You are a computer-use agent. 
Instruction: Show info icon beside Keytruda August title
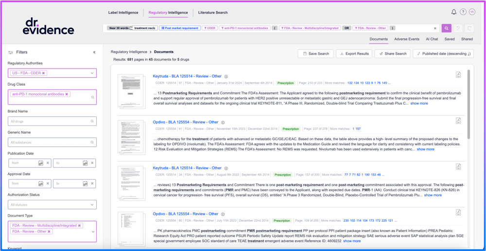click(226, 168)
